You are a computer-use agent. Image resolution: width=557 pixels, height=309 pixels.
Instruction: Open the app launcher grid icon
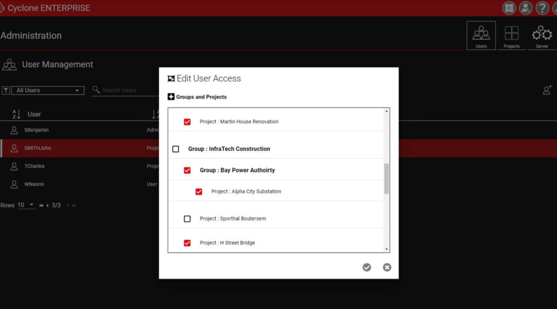point(509,8)
